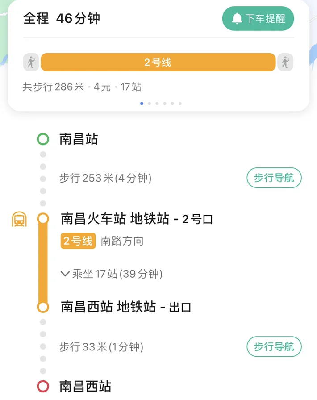Tap the white transfer circle at 南昌西站 地铁站
The width and height of the screenshot is (317, 400).
pyautogui.click(x=42, y=307)
